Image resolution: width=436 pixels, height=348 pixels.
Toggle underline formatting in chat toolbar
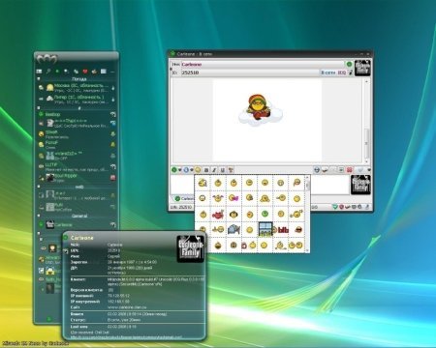(222, 170)
